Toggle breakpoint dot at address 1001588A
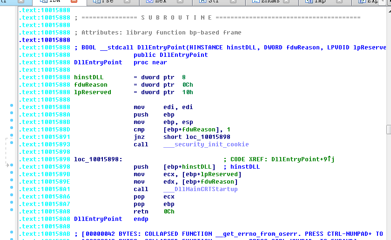 12,113
